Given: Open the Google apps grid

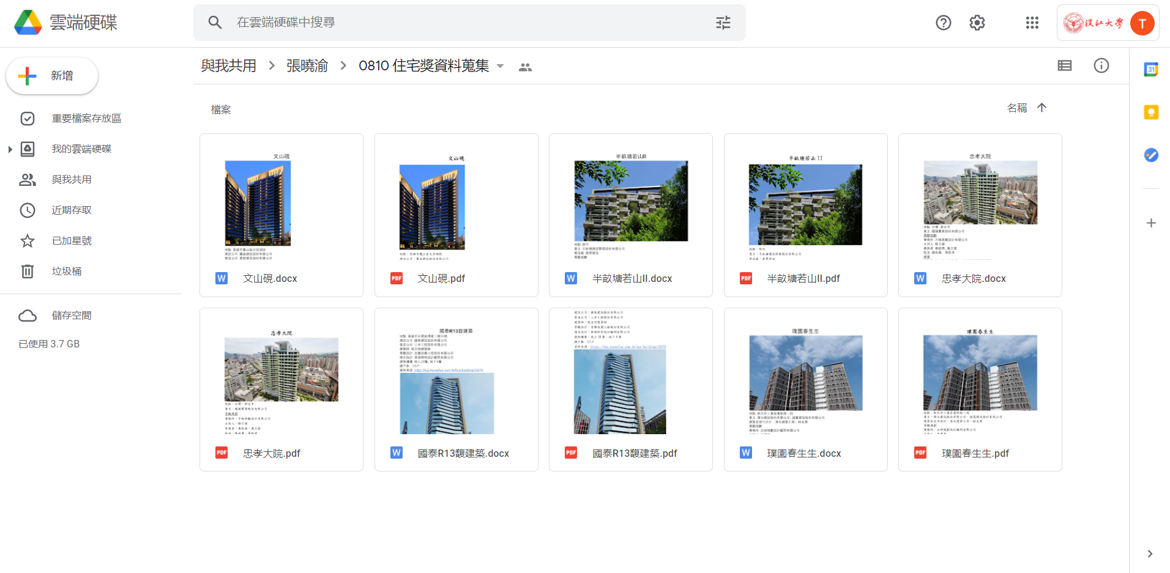Looking at the screenshot, I should coord(1032,23).
